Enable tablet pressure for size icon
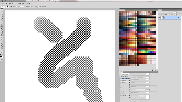Image resolution: width=182 pixels, height=102 pixels. (45, 7)
